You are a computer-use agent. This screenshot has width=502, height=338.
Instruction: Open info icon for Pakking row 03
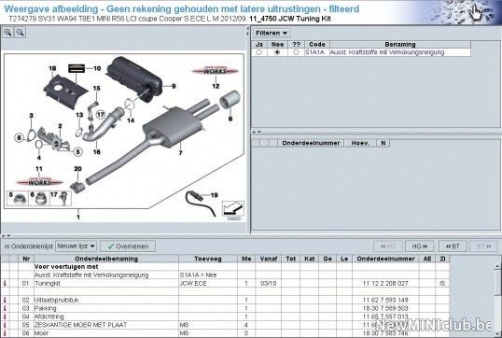click(x=5, y=308)
